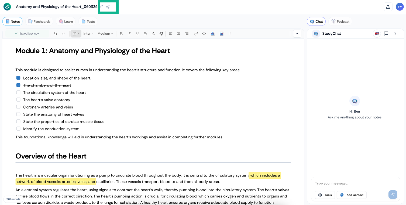Open the Medium font weight dropdown
Viewport: 406px width, 205px height.
[105, 34]
